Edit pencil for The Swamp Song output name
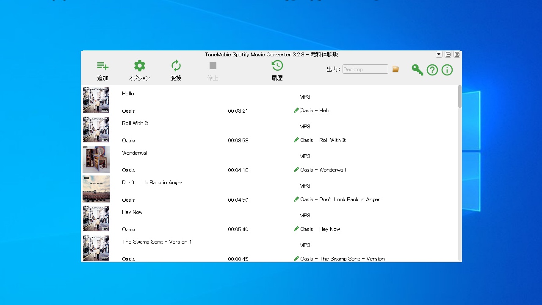This screenshot has height=305, width=542. tap(296, 258)
